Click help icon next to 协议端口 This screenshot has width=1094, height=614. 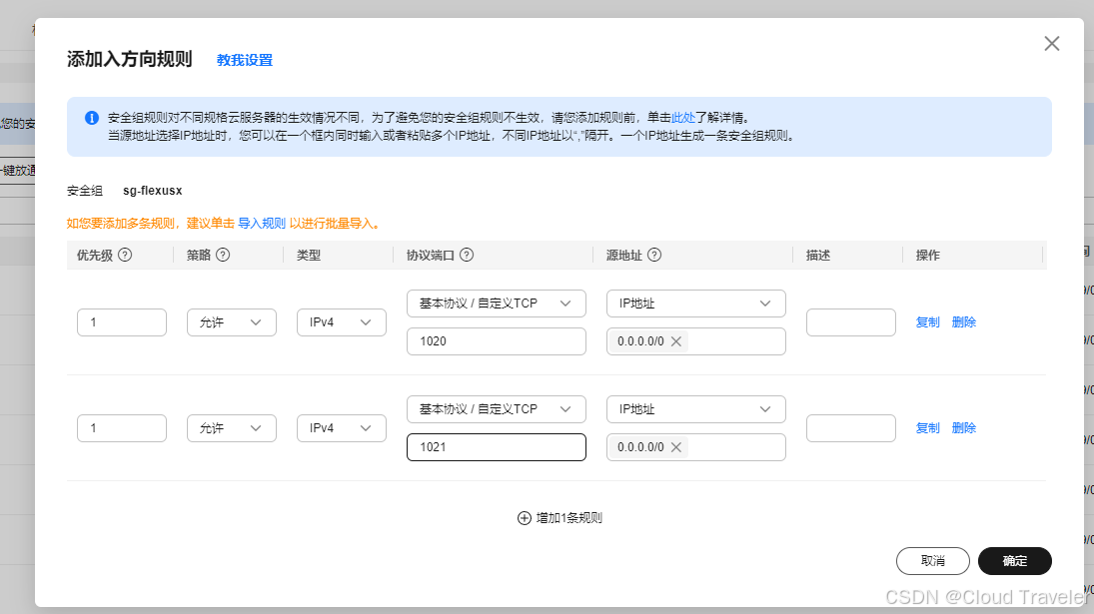click(467, 255)
